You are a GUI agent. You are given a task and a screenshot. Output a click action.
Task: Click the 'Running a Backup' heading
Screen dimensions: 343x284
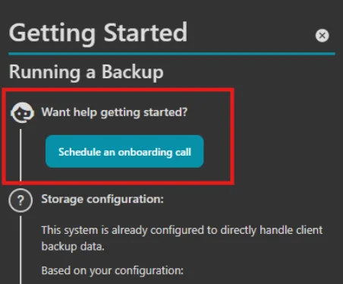tap(87, 72)
